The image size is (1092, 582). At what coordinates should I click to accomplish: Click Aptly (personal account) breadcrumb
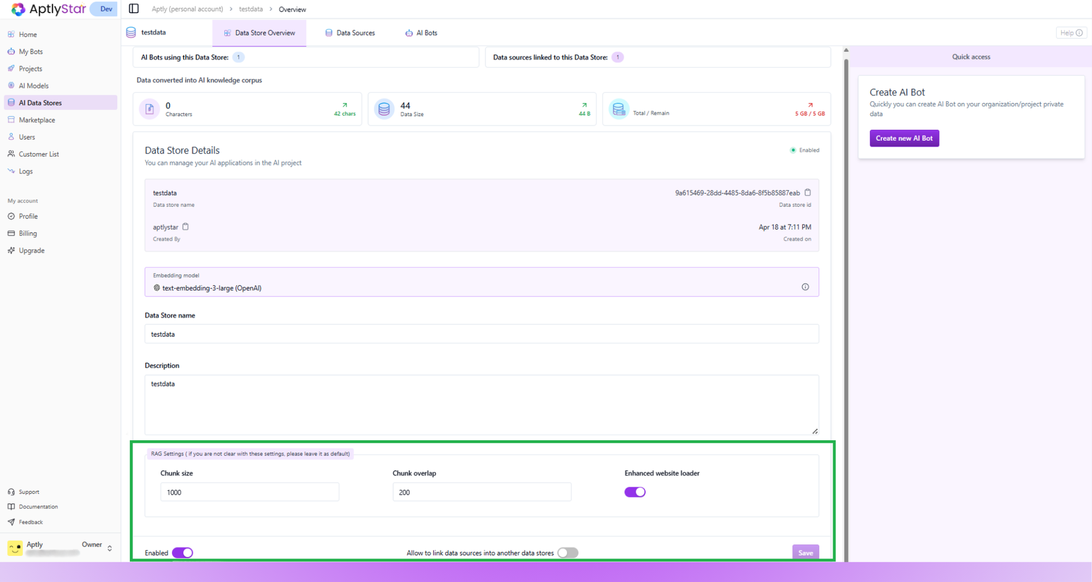(x=187, y=9)
